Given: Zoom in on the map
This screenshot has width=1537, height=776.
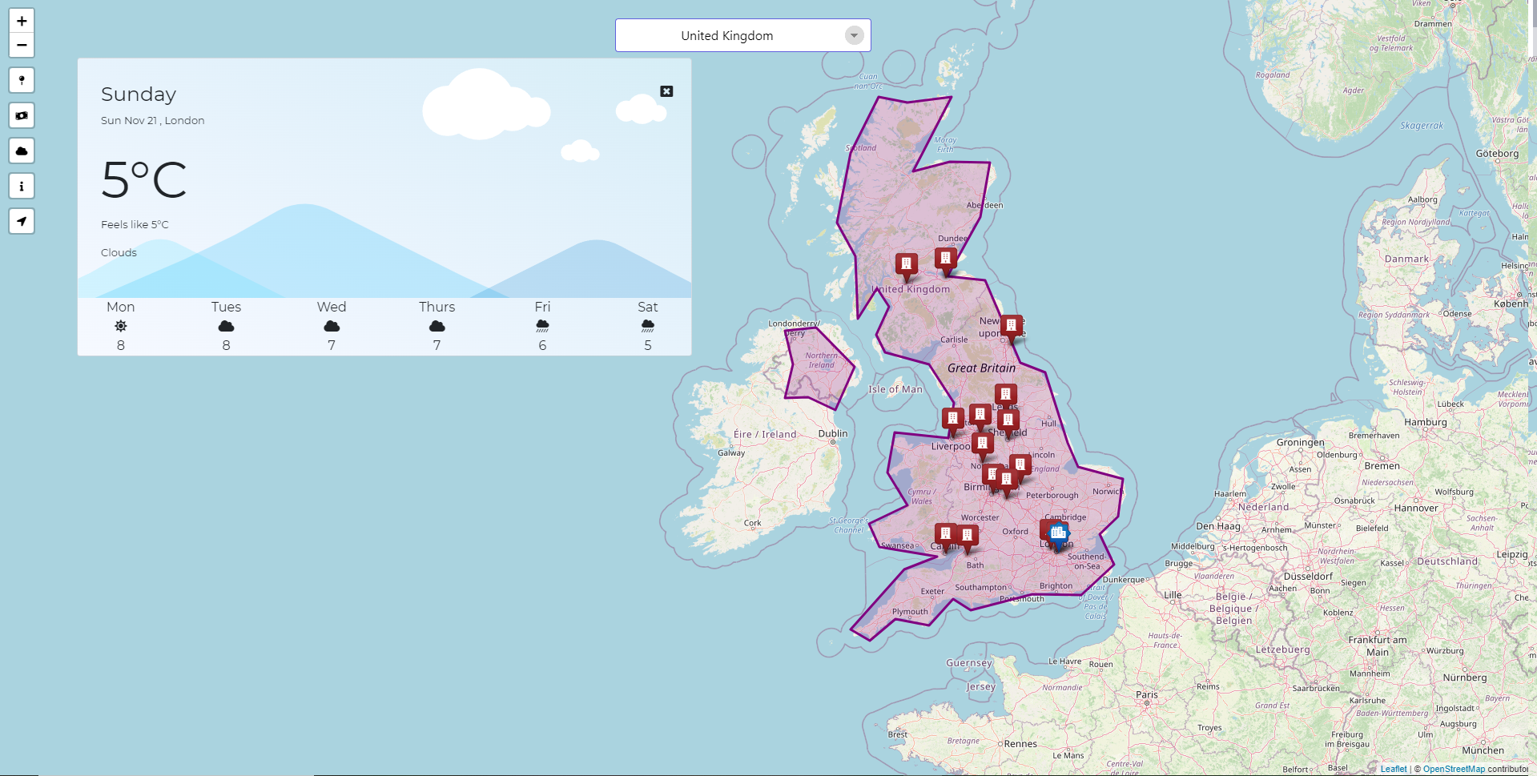Looking at the screenshot, I should pos(22,21).
